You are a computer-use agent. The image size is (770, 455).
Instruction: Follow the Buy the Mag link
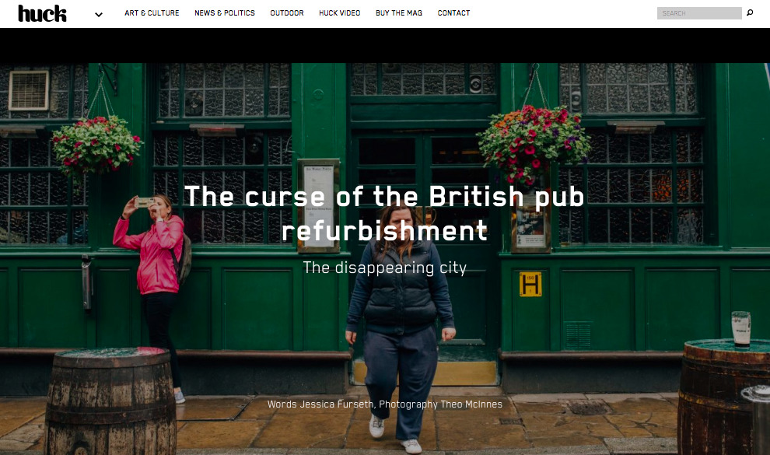tap(399, 13)
